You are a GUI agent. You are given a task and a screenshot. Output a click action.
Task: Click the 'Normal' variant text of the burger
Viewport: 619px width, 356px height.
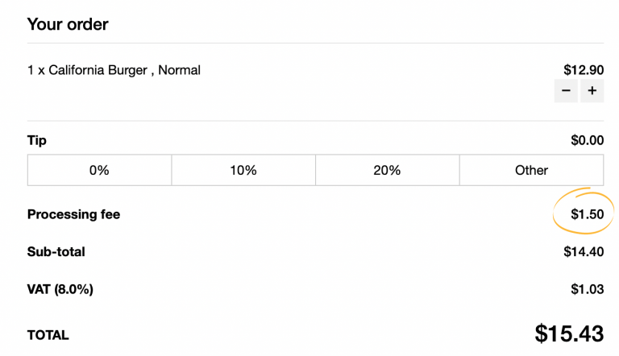pos(179,70)
